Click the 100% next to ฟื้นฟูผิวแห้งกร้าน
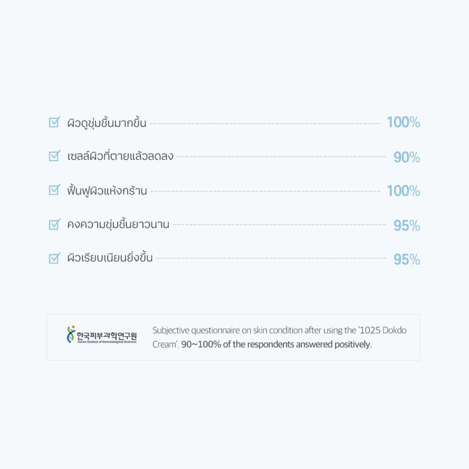 [403, 191]
